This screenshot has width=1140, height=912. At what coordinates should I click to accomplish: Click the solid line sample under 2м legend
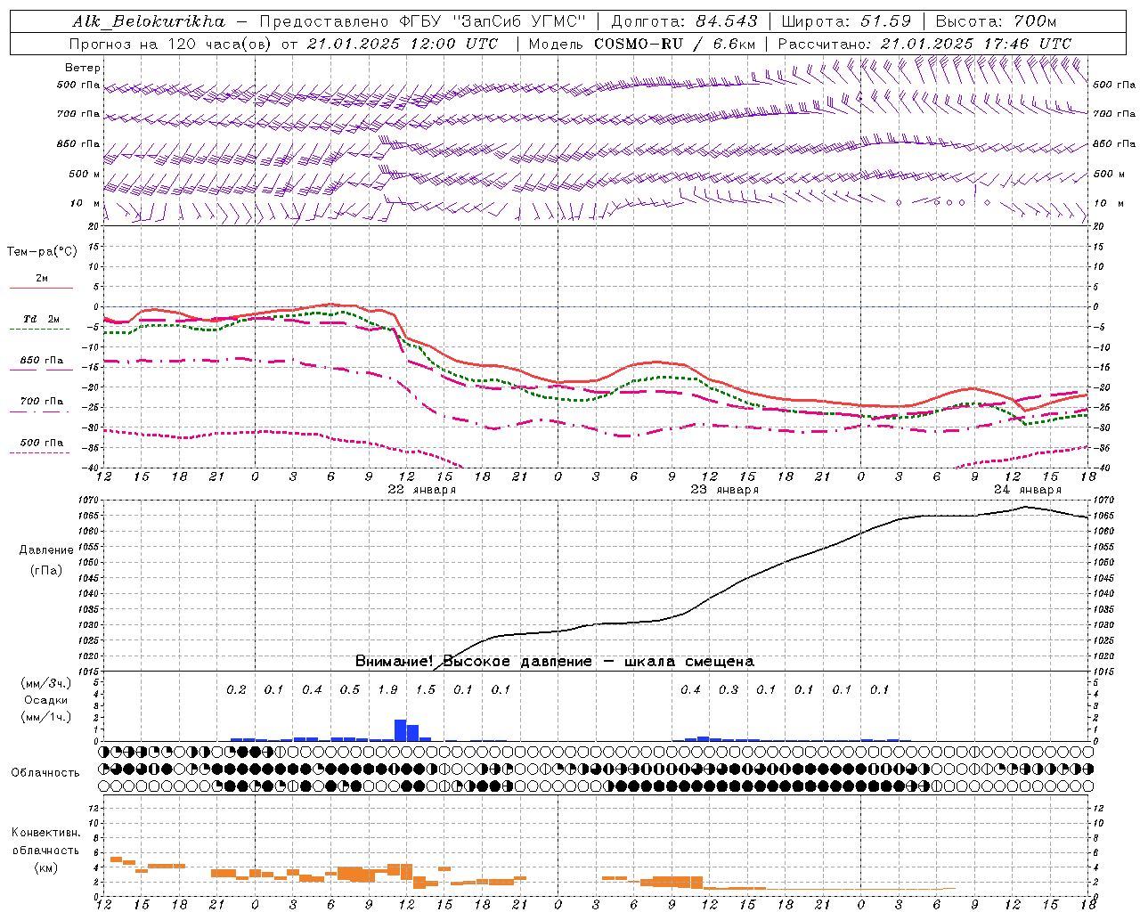click(41, 288)
